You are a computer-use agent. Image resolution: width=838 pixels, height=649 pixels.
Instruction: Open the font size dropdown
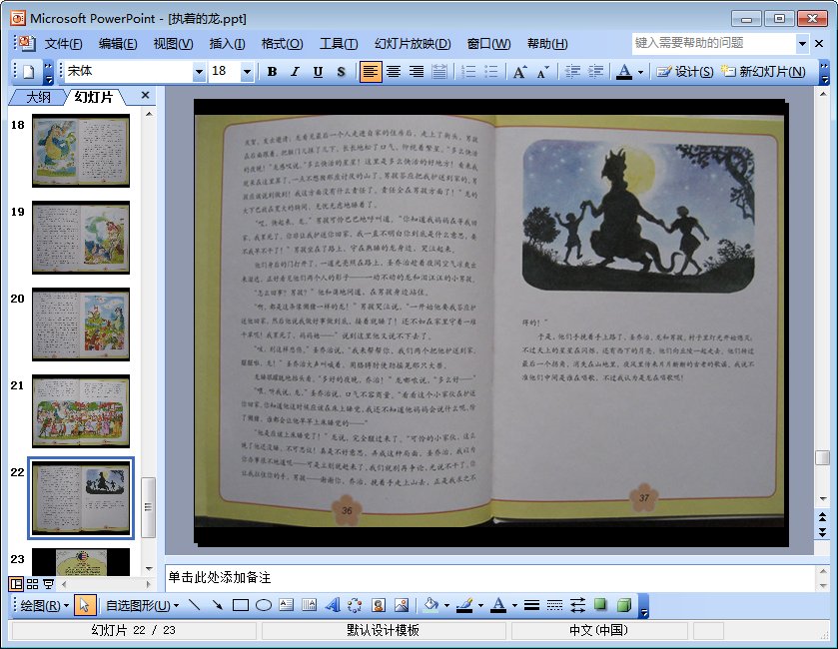click(247, 72)
